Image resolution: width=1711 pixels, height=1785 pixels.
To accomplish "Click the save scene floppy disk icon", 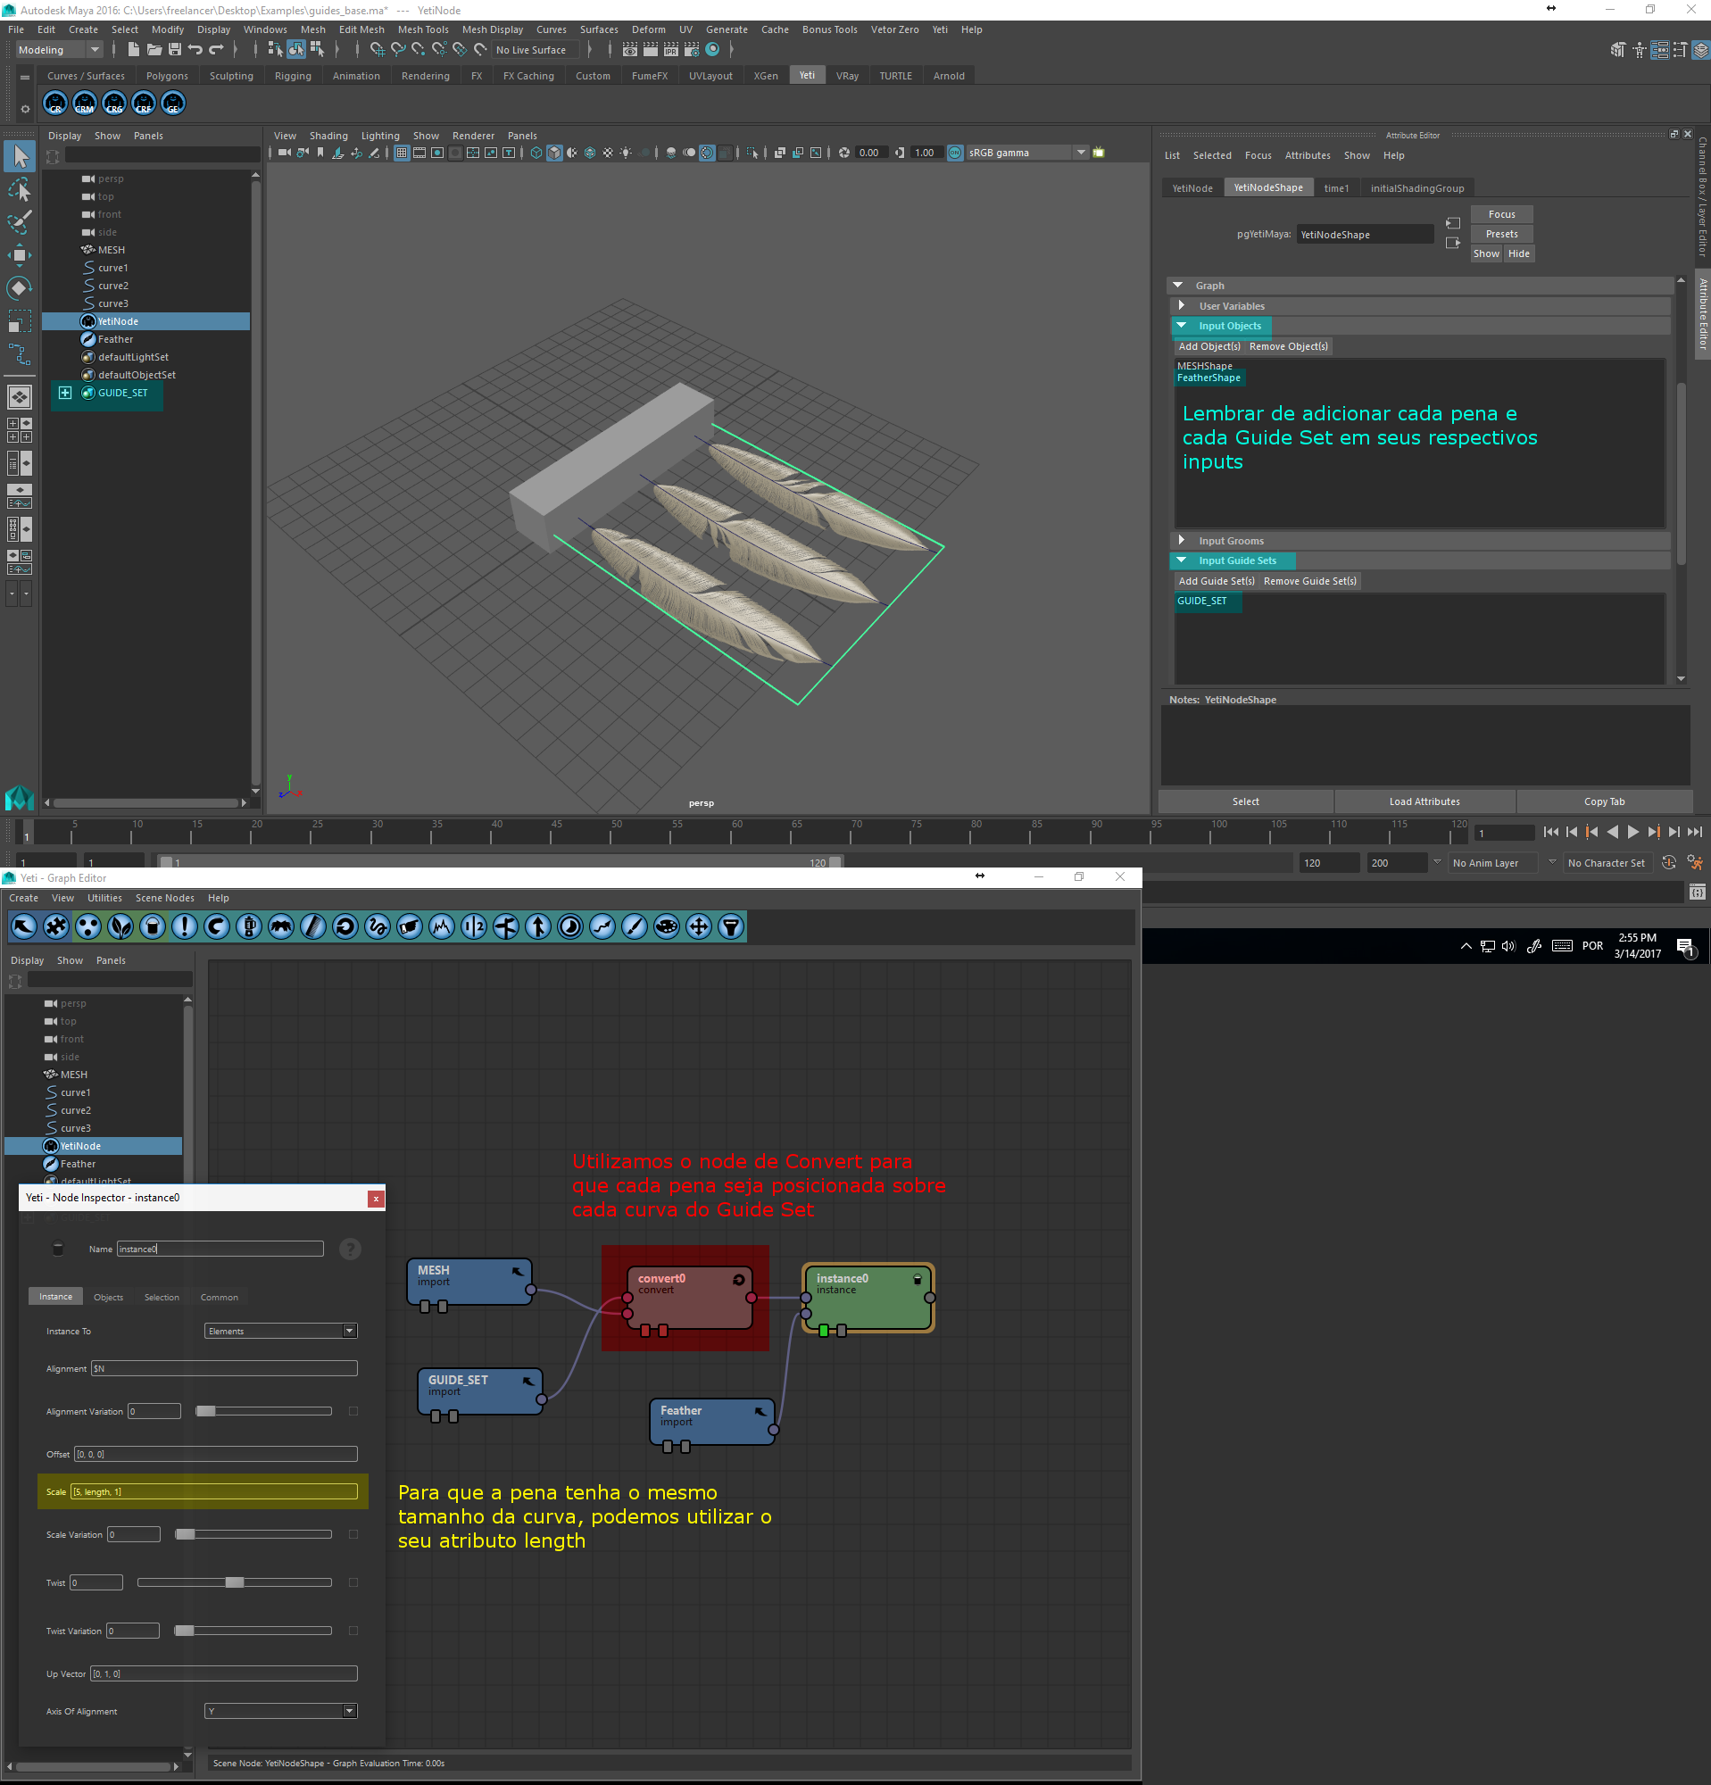I will click(175, 49).
